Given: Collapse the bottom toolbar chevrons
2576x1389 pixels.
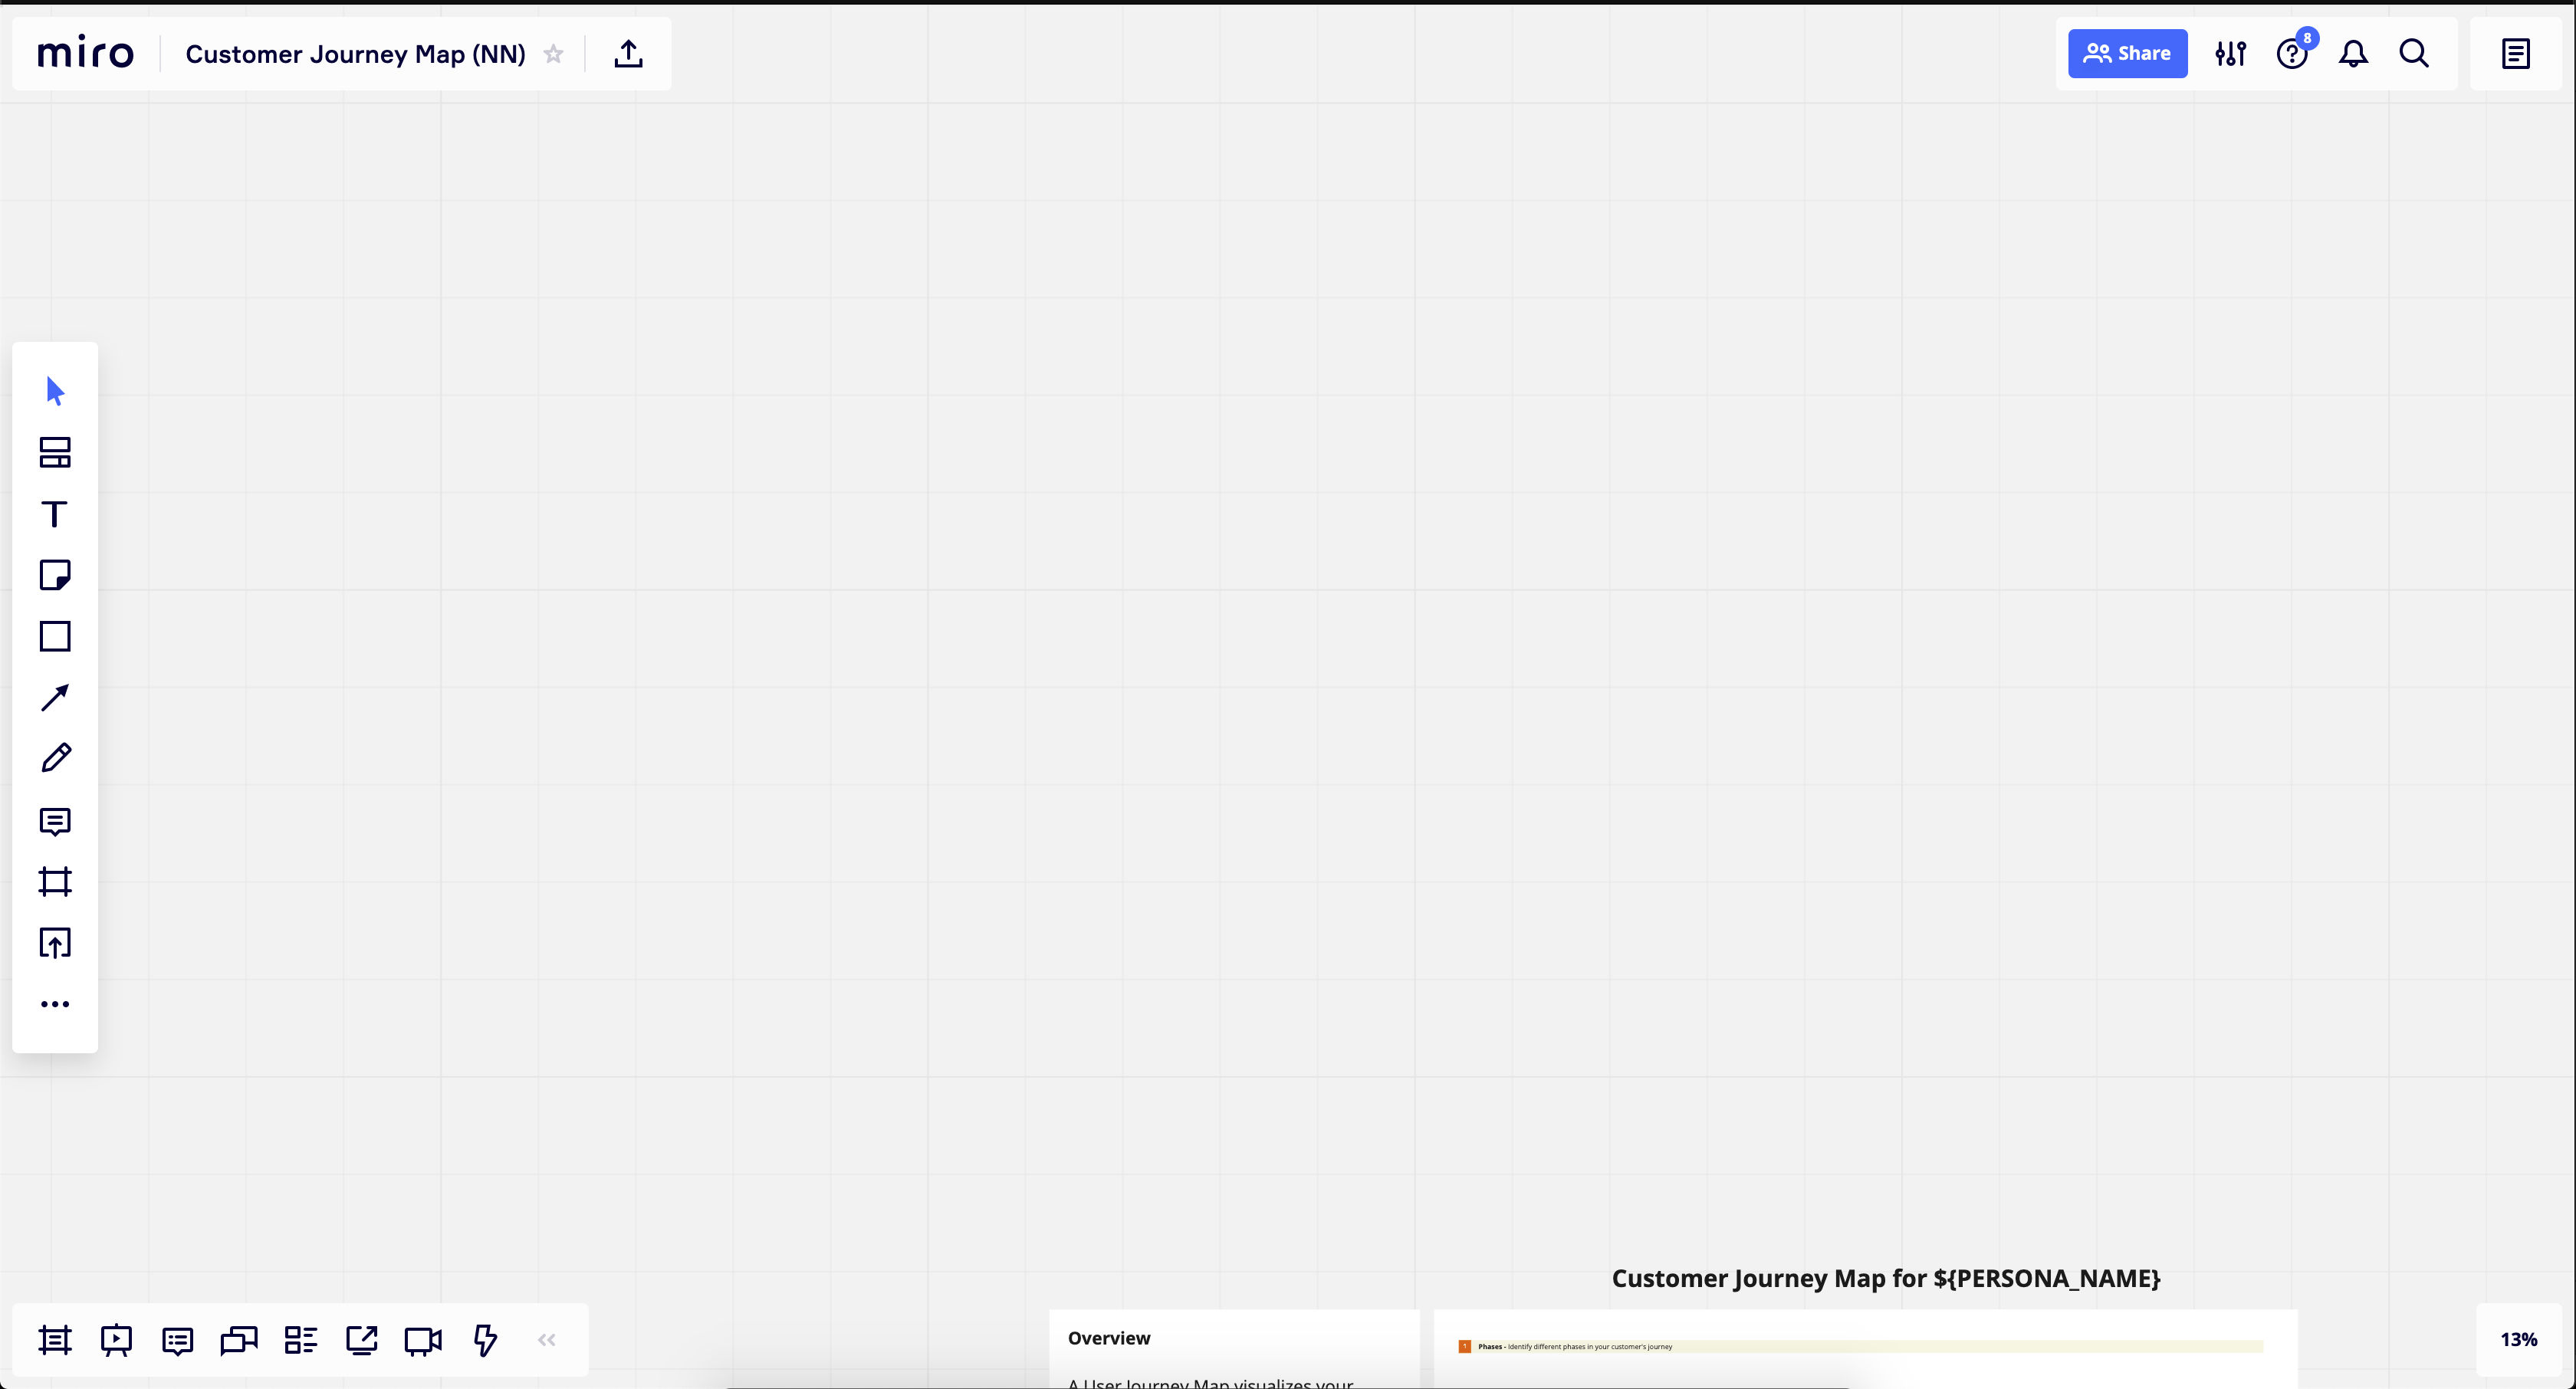Looking at the screenshot, I should pos(546,1340).
